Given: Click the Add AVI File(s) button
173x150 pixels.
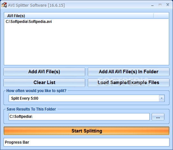Looking at the screenshot, I should pos(44,72).
